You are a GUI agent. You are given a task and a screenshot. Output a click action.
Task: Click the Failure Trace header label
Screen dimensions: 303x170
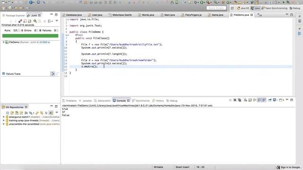tap(13, 74)
